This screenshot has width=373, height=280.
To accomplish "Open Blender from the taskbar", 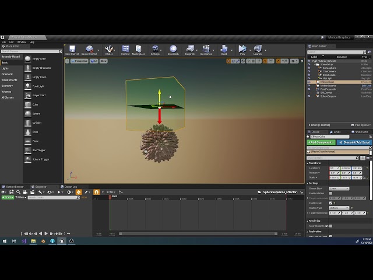I will [43, 241].
